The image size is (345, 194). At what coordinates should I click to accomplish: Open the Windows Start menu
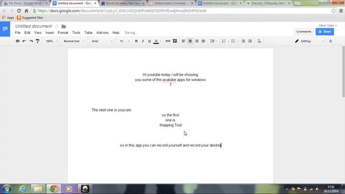[x=7, y=189]
